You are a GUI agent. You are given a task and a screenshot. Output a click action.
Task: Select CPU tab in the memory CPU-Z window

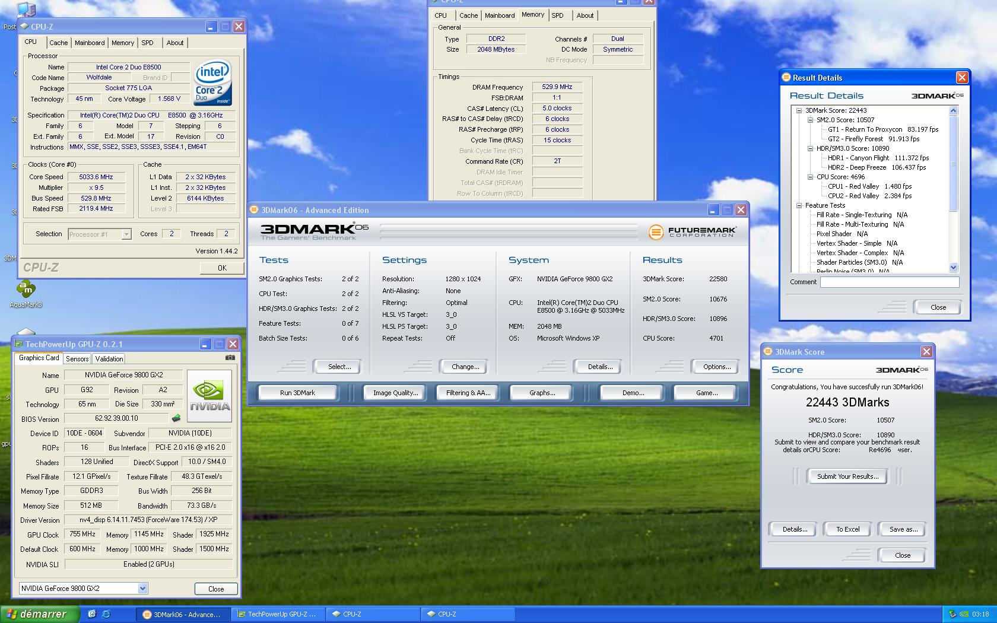point(441,15)
